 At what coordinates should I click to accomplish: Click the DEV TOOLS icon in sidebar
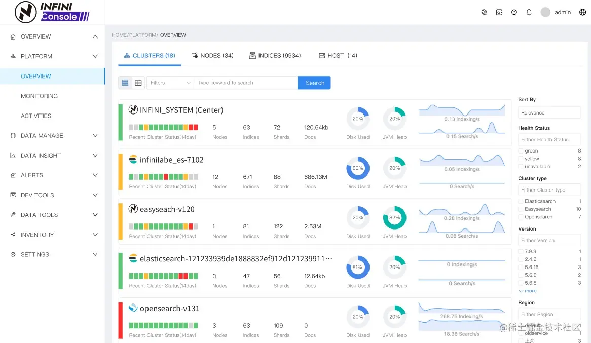pyautogui.click(x=13, y=195)
